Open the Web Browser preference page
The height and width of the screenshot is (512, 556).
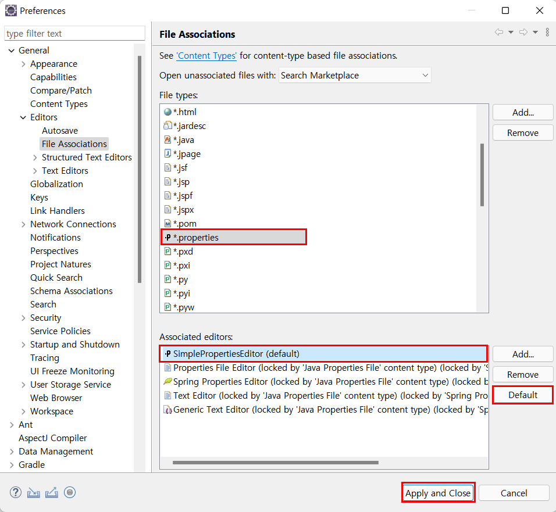click(x=56, y=398)
